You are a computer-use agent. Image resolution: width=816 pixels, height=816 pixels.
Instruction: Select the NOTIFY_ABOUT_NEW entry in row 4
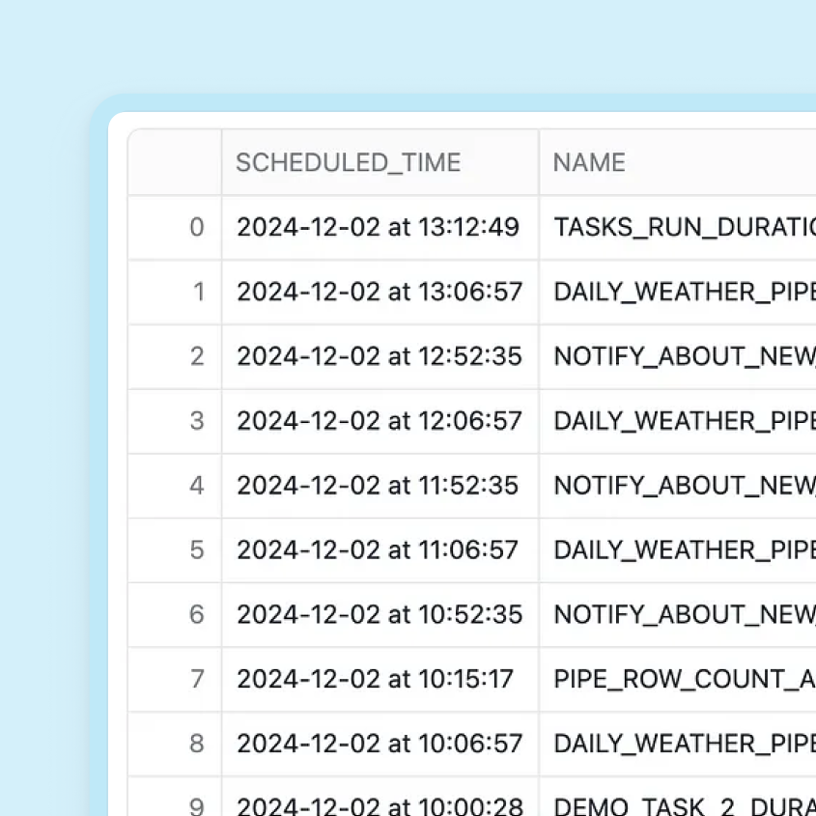click(x=676, y=486)
